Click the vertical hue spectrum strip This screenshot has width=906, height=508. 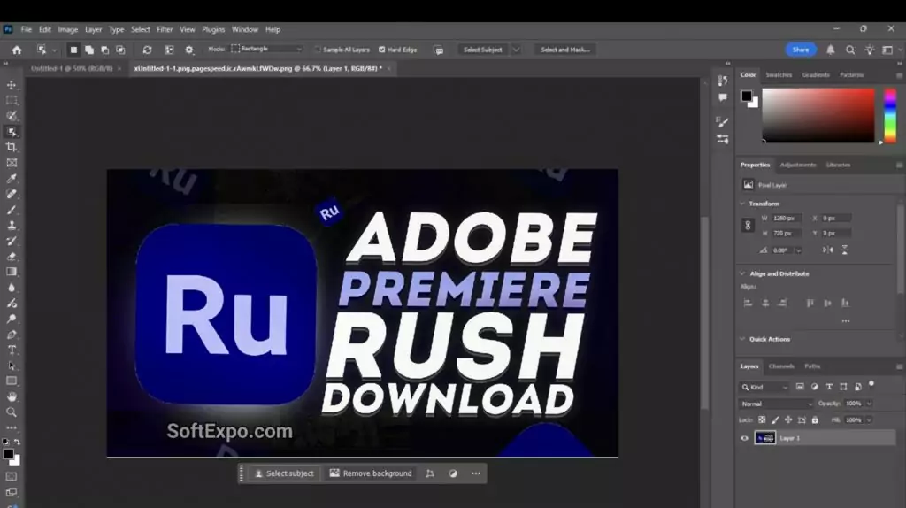coord(890,115)
